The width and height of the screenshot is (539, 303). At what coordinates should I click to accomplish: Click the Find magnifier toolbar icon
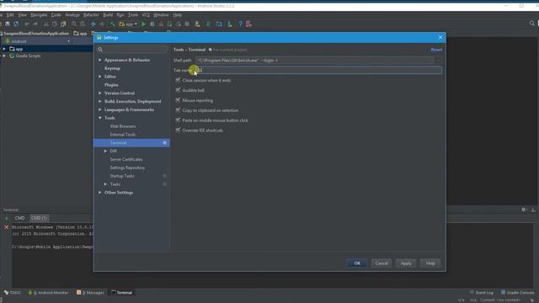pos(74,24)
